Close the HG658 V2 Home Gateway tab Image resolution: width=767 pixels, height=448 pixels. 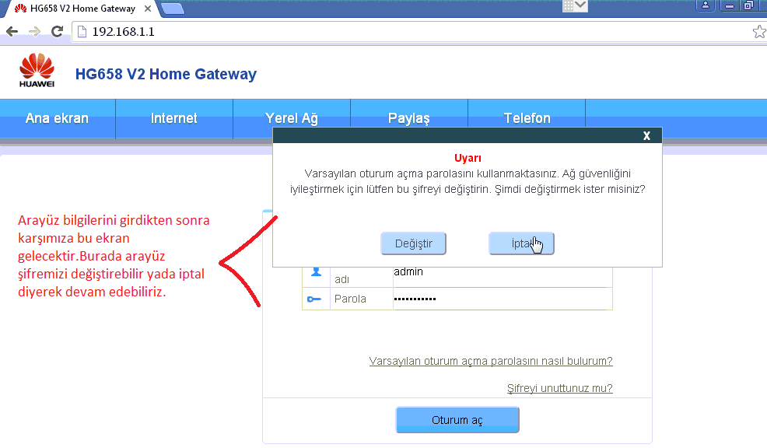[x=148, y=9]
